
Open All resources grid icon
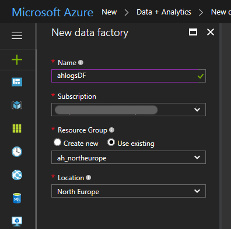[x=17, y=128]
